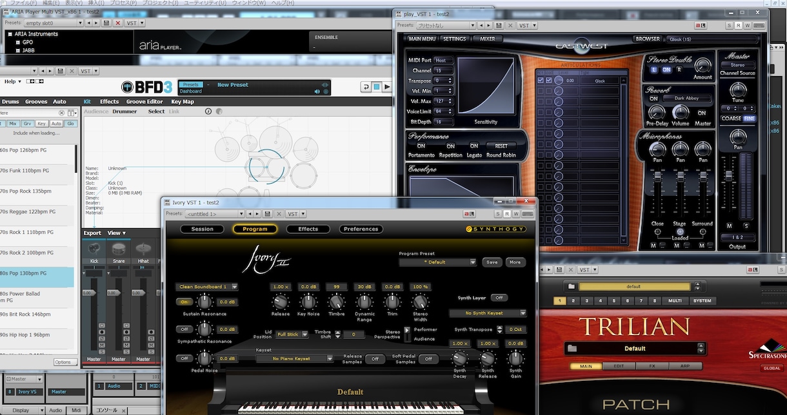Toggle Reverb ON button in EastWest Play

click(x=653, y=99)
